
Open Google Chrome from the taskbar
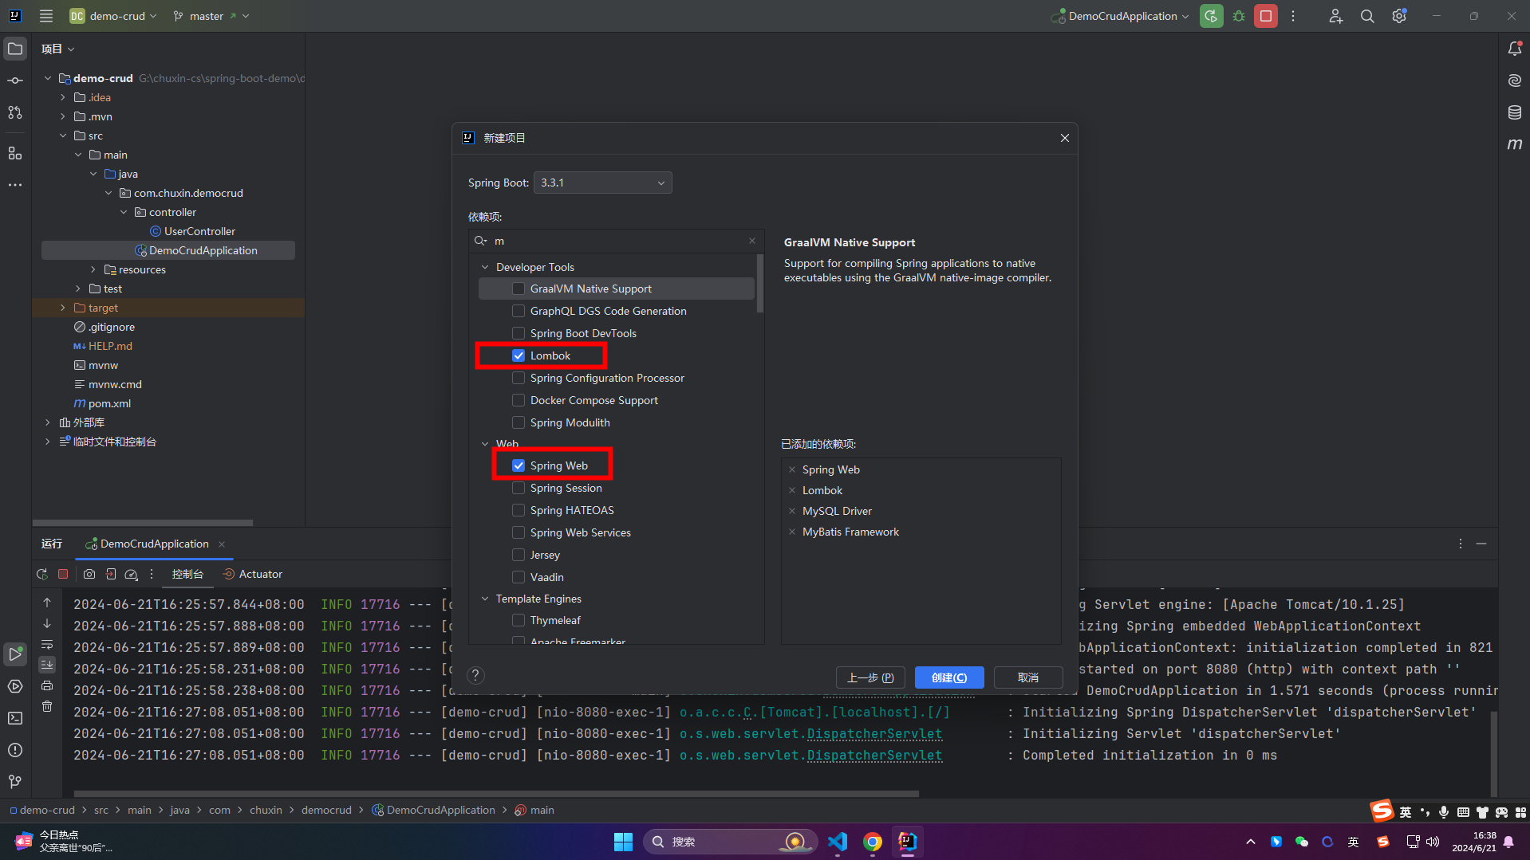click(x=873, y=842)
